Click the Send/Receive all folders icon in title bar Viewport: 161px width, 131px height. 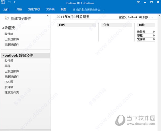(x=3, y=2)
